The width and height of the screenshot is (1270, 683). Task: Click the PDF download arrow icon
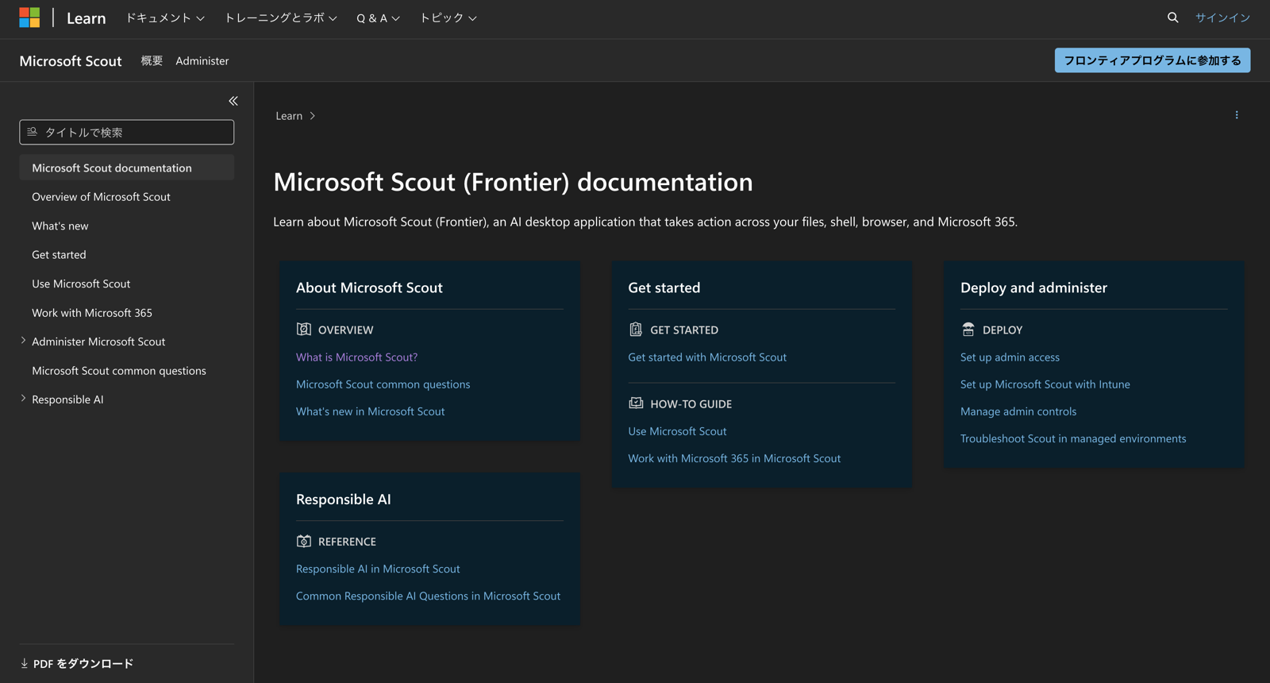click(x=24, y=663)
